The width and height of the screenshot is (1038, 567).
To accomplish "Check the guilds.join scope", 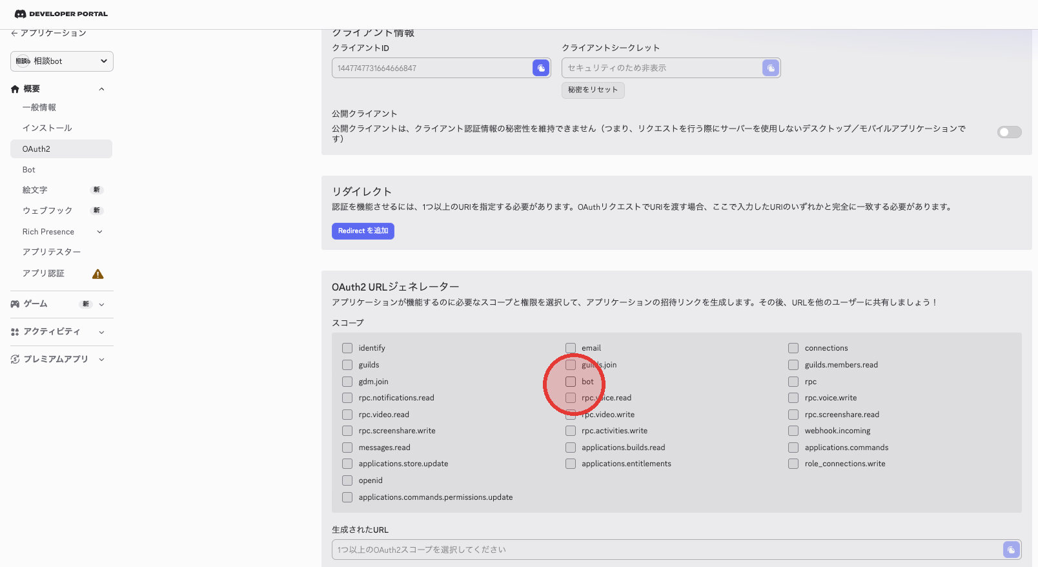I will 571,365.
